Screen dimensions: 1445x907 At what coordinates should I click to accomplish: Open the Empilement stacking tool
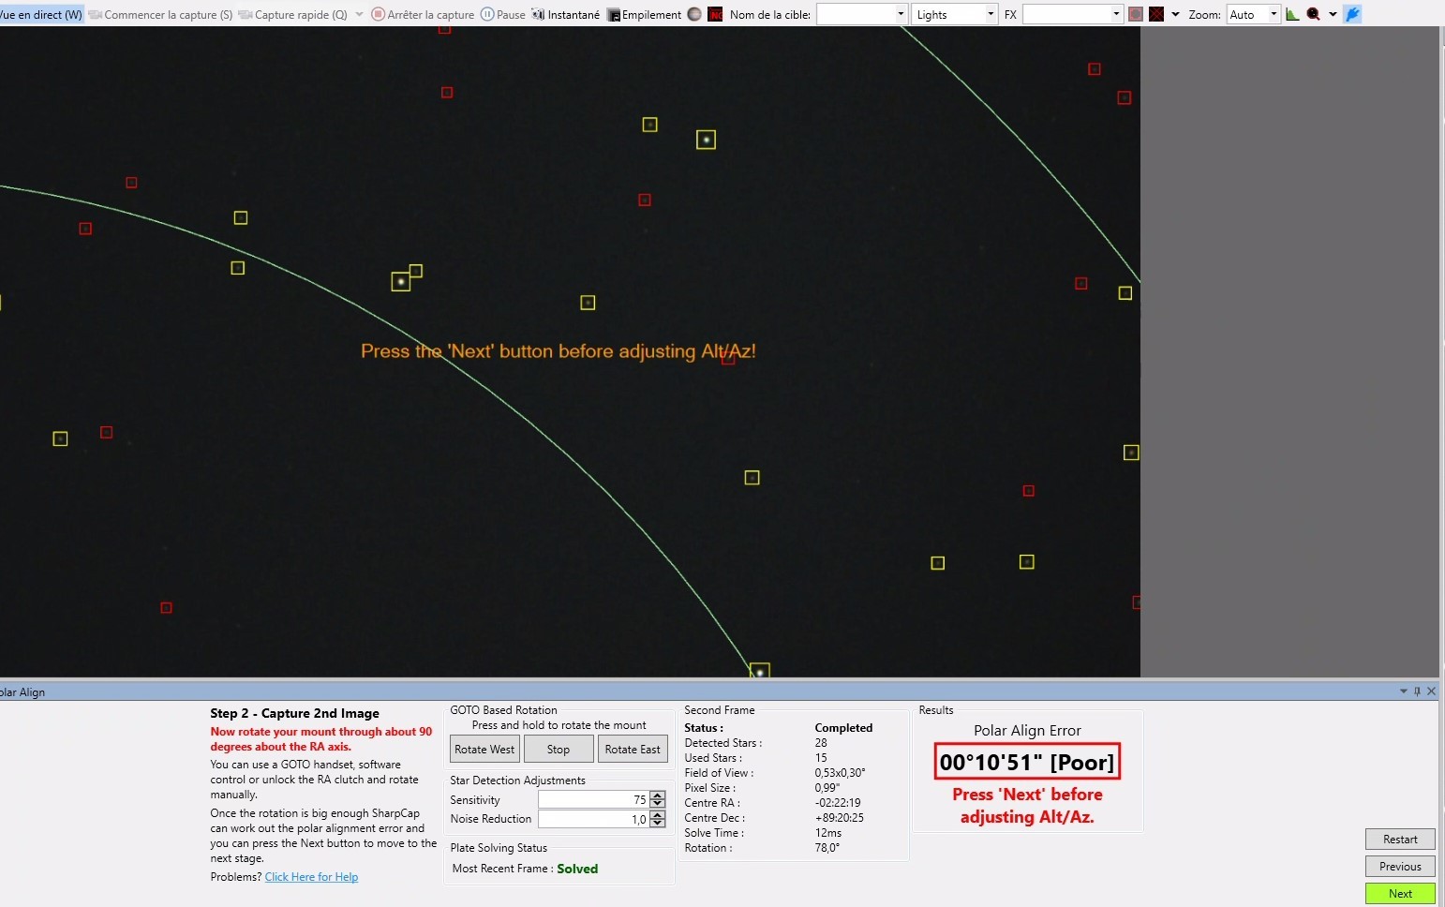pyautogui.click(x=645, y=14)
